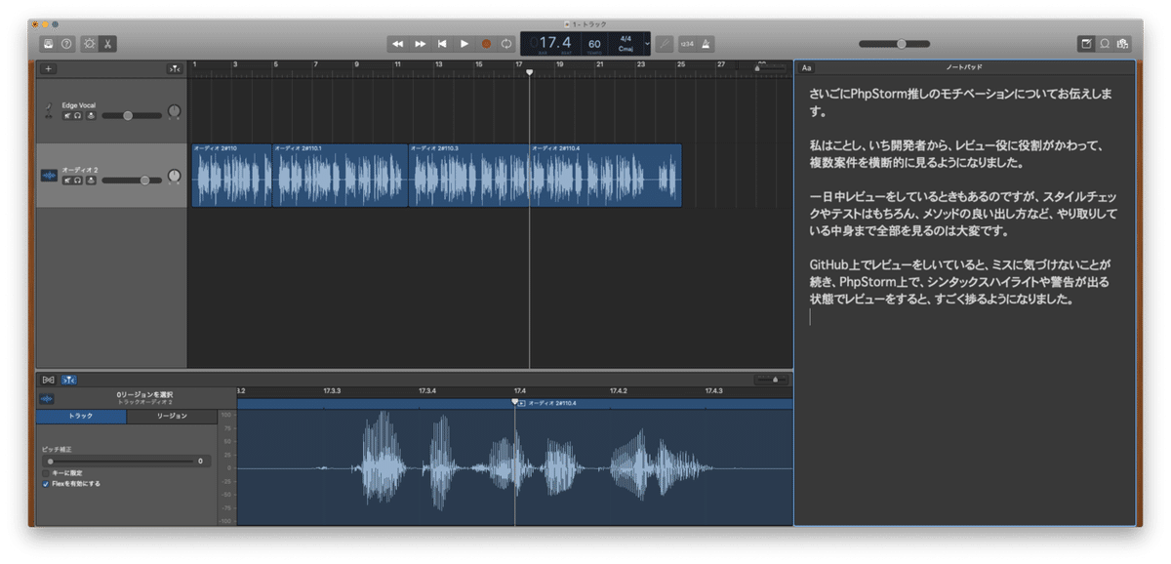Click the editor playhead marker

click(515, 401)
